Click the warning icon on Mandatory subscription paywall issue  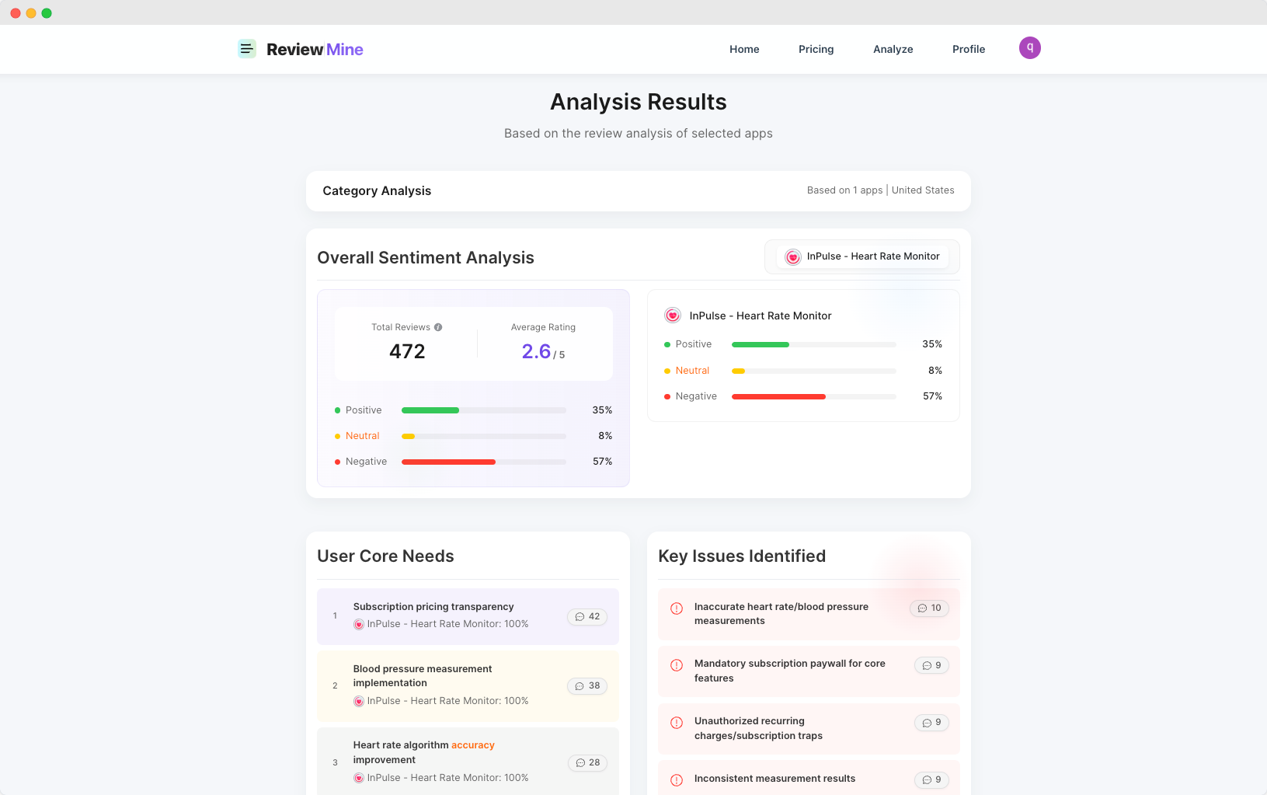675,665
